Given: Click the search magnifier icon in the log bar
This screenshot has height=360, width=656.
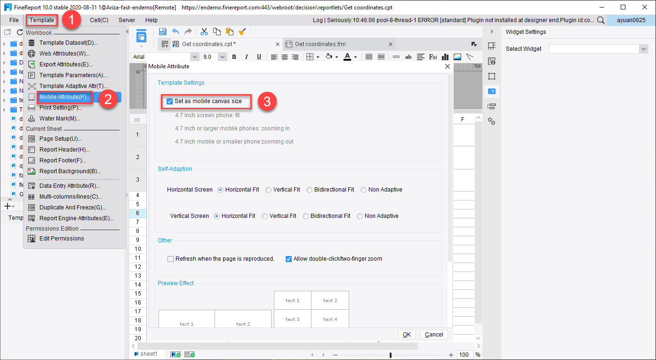Looking at the screenshot, I should (601, 20).
